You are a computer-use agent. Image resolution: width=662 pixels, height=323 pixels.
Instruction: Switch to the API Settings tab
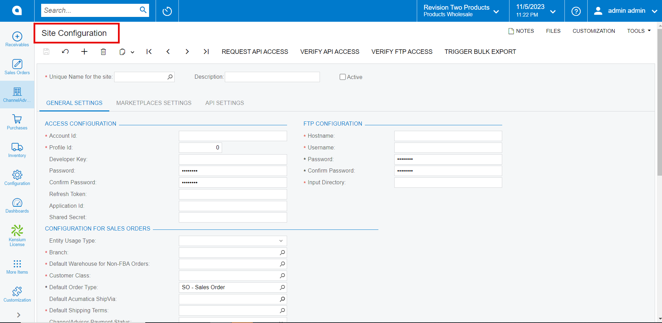click(224, 103)
